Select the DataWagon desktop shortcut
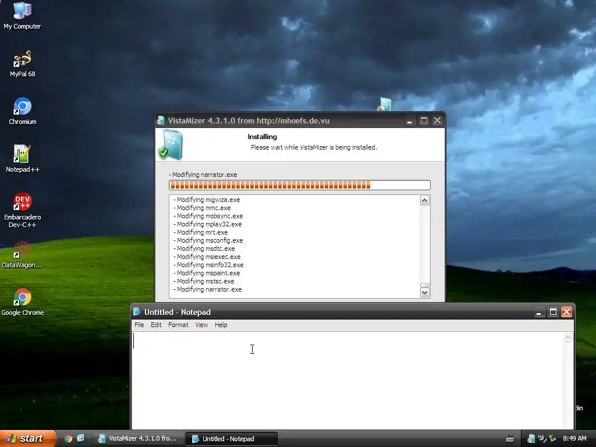This screenshot has height=447, width=596. tap(22, 255)
